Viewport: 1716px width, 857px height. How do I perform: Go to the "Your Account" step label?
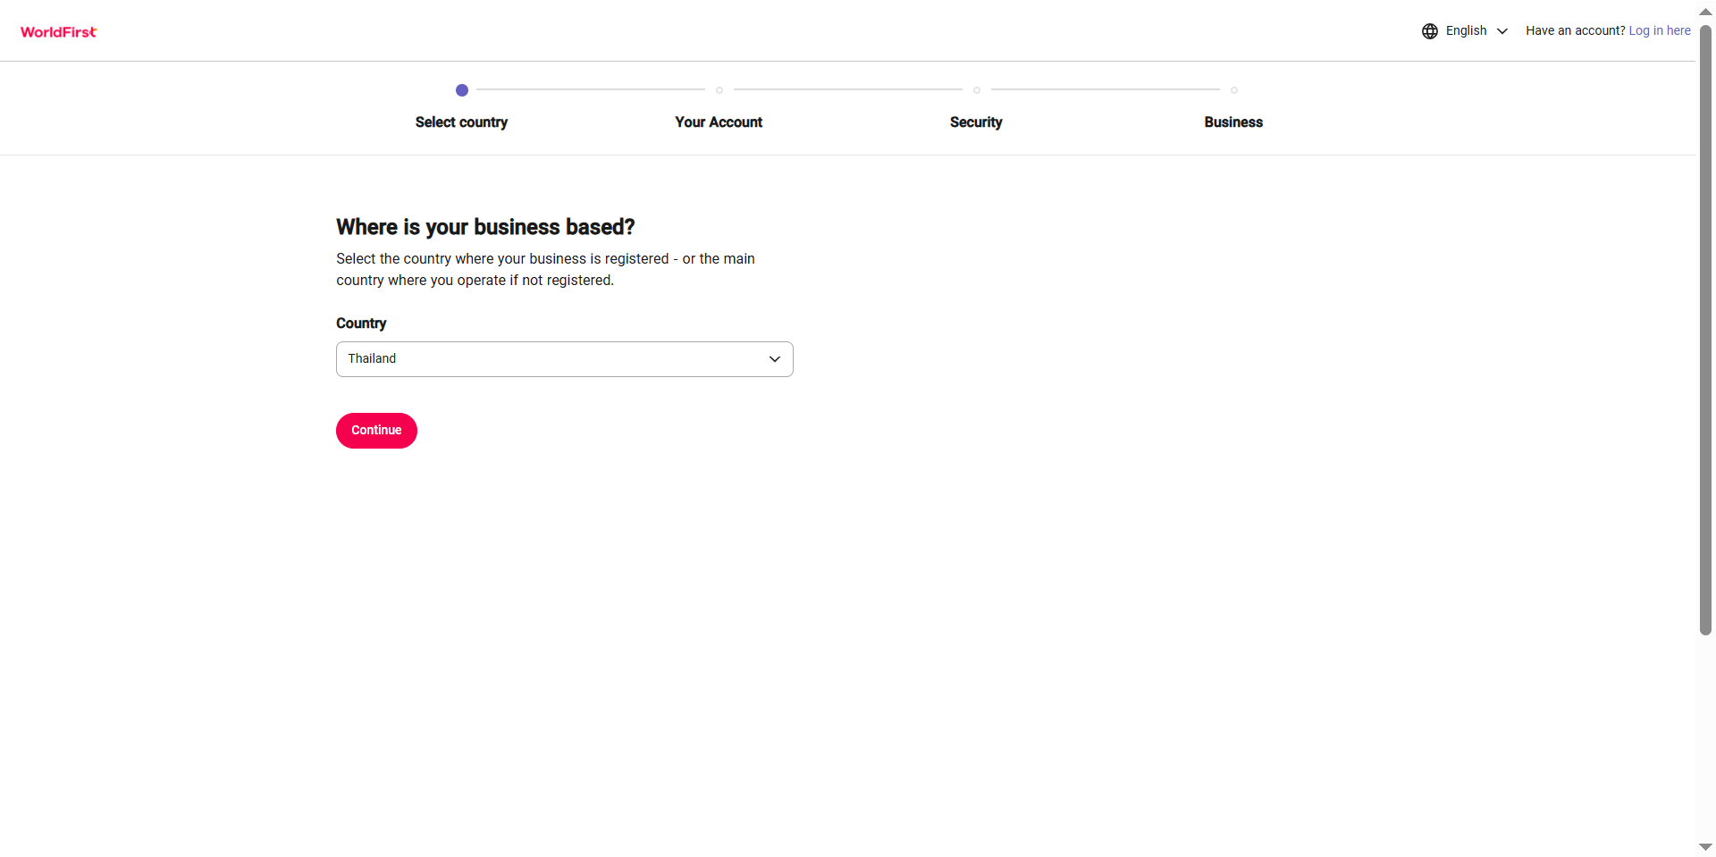pos(719,122)
